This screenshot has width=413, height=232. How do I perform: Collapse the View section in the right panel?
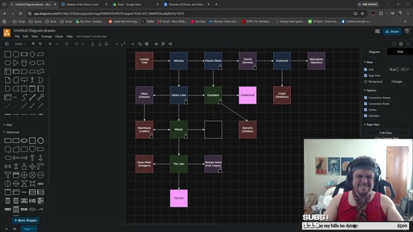(368, 63)
